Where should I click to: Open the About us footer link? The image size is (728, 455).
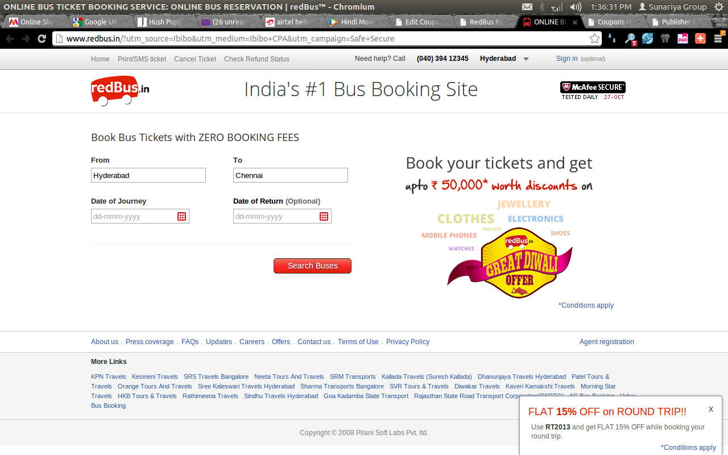(x=105, y=342)
